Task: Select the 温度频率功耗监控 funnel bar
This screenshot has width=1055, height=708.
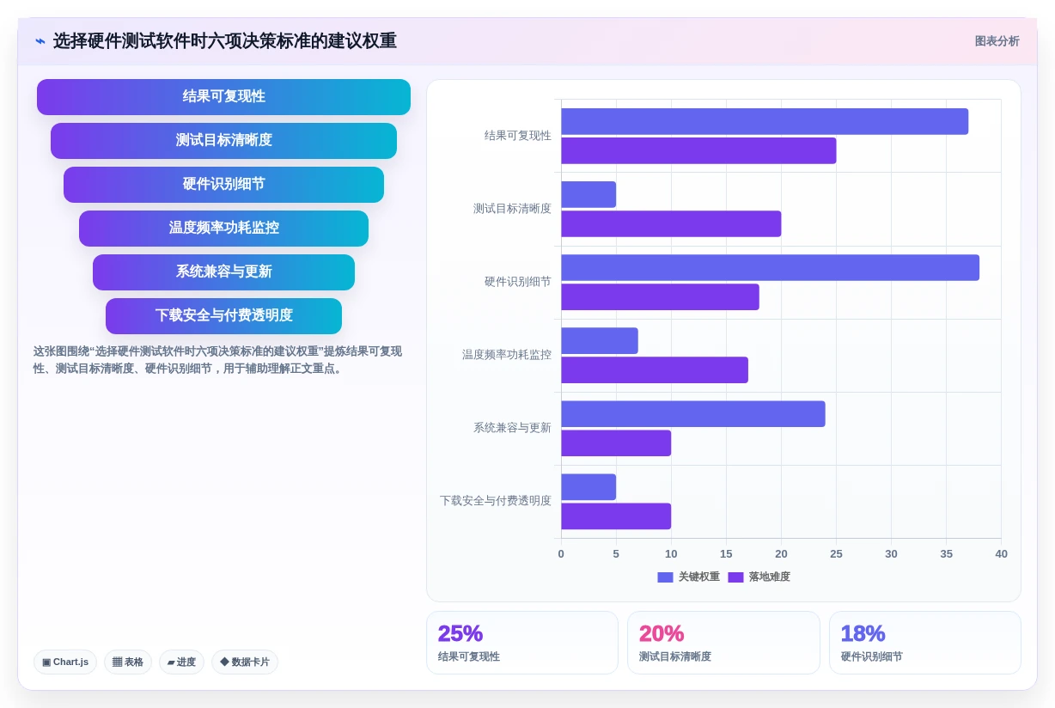Action: (223, 229)
